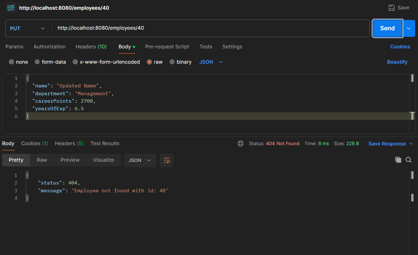Click the HTTP request icon
This screenshot has height=255, width=418.
point(11,8)
